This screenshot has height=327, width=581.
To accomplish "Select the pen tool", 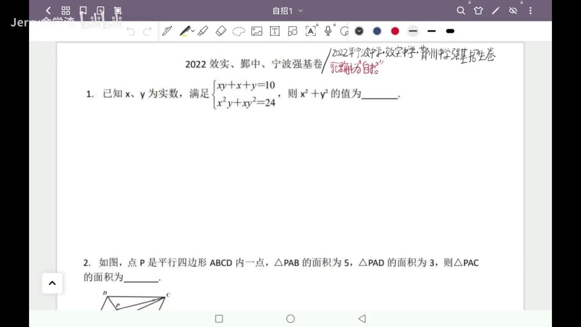I will pyautogui.click(x=167, y=31).
